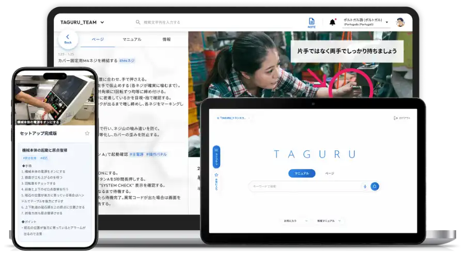Screen dimensions: 467x257
Task: Click phone heading "機械本体の起動と原点復帰"
Action: coord(44,151)
